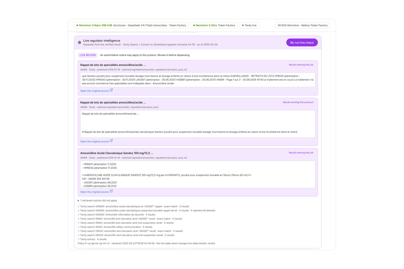Click WHO row 'oral suspension recall · 5 results'
Viewport: 404px width, 269px height.
pyautogui.click(x=126, y=235)
